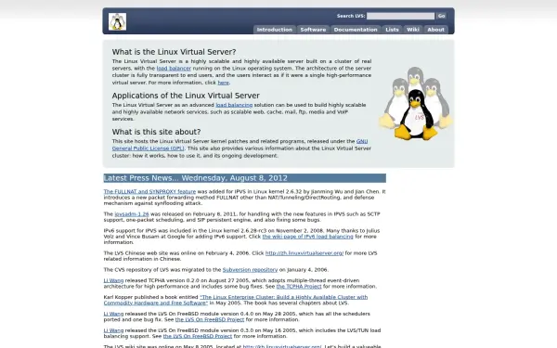Follow the 'load balancer' link

point(174,68)
